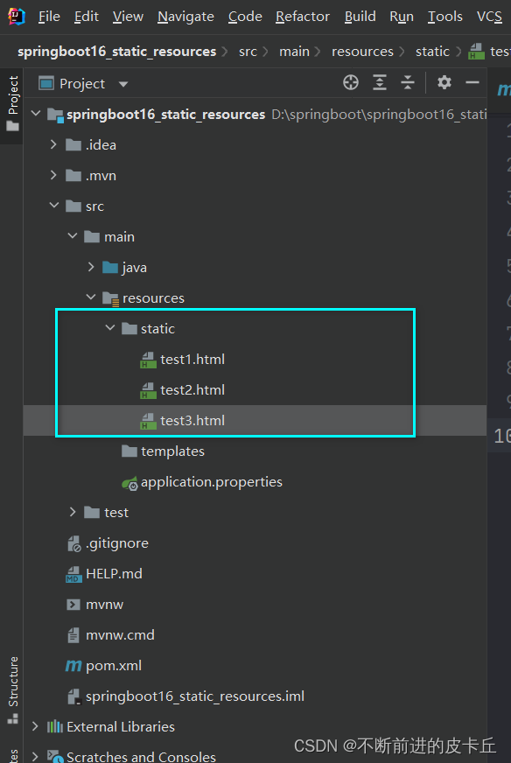Click the static breadcrumb
This screenshot has width=511, height=763.
(x=432, y=52)
